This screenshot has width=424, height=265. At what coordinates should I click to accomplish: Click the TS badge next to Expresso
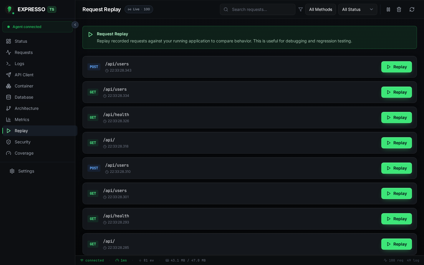(x=52, y=9)
